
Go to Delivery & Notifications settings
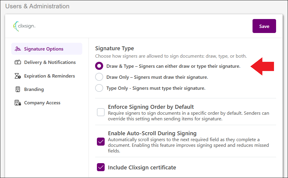coord(47,62)
